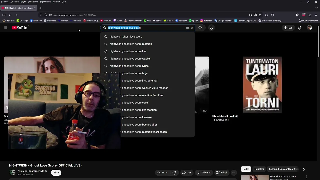
Task: Open the Twitch bookmark
Action: (118, 21)
